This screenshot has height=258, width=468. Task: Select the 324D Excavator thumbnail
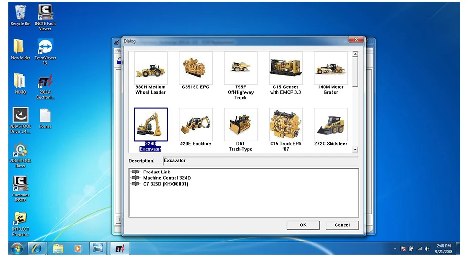tap(151, 124)
